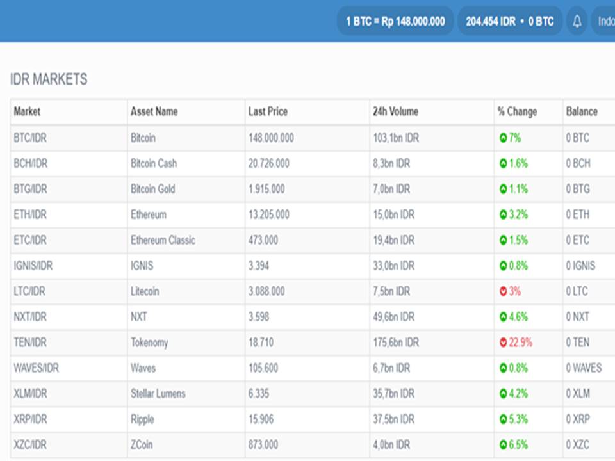
Task: Click the green up arrow in Stellar Lumens row
Action: tap(504, 394)
